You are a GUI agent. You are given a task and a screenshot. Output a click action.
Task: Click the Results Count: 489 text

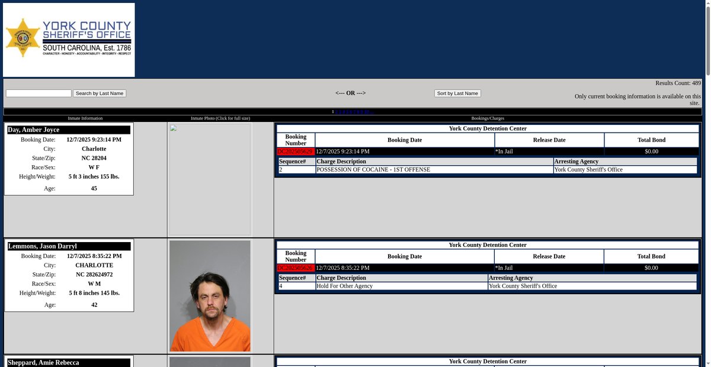tap(678, 83)
